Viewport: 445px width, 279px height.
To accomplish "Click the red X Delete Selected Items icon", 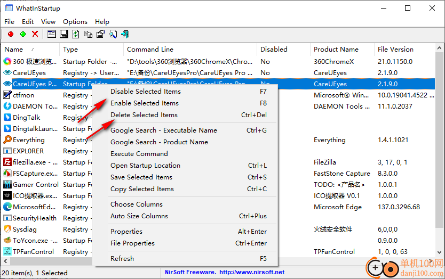I will pos(35,34).
